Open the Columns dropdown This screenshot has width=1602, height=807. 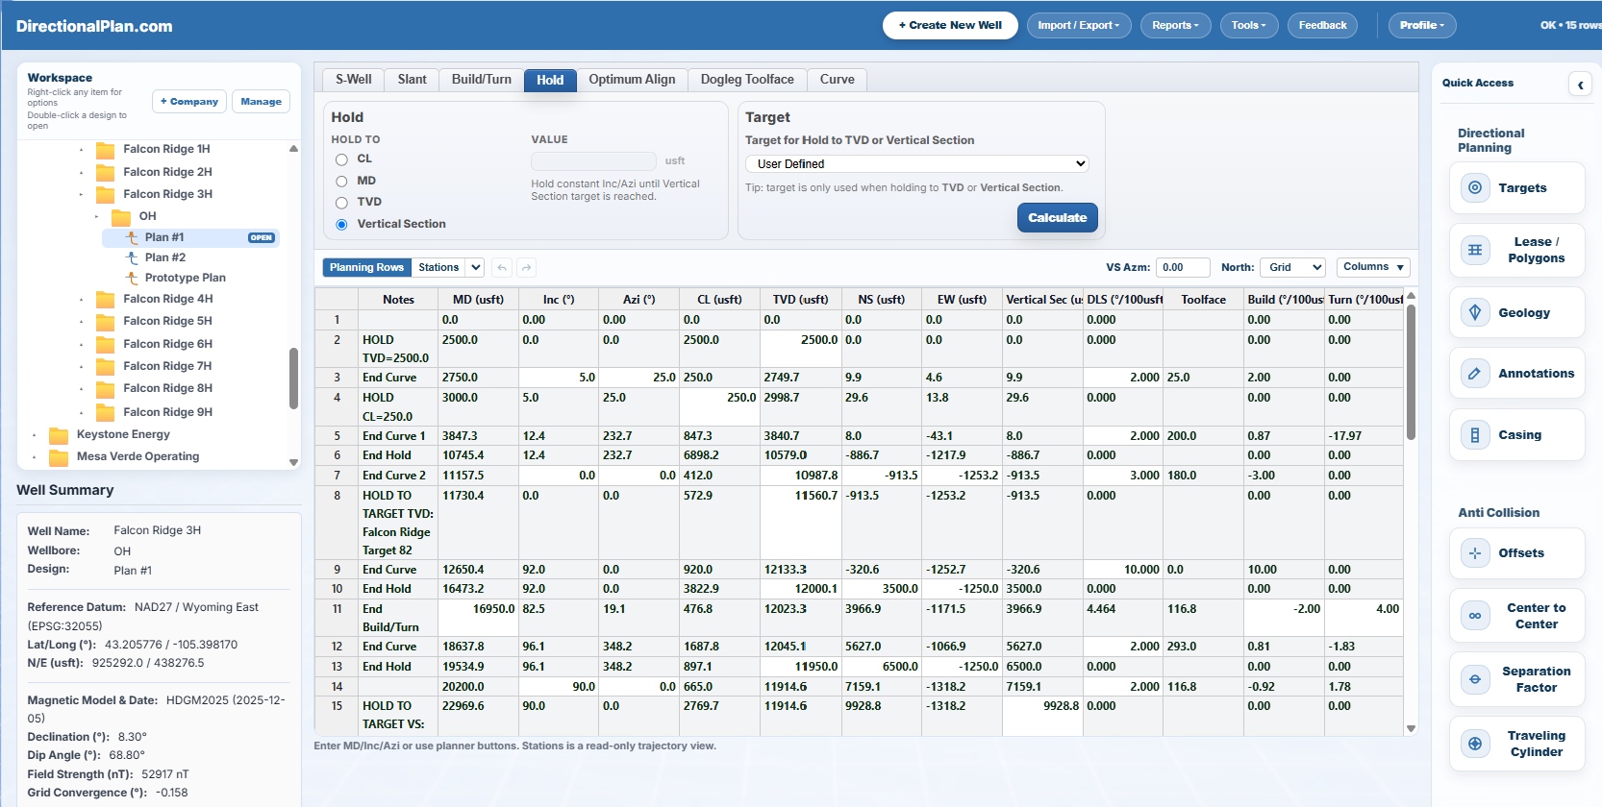coord(1373,267)
